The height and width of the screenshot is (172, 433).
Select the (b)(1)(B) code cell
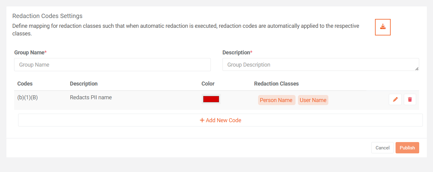point(28,98)
